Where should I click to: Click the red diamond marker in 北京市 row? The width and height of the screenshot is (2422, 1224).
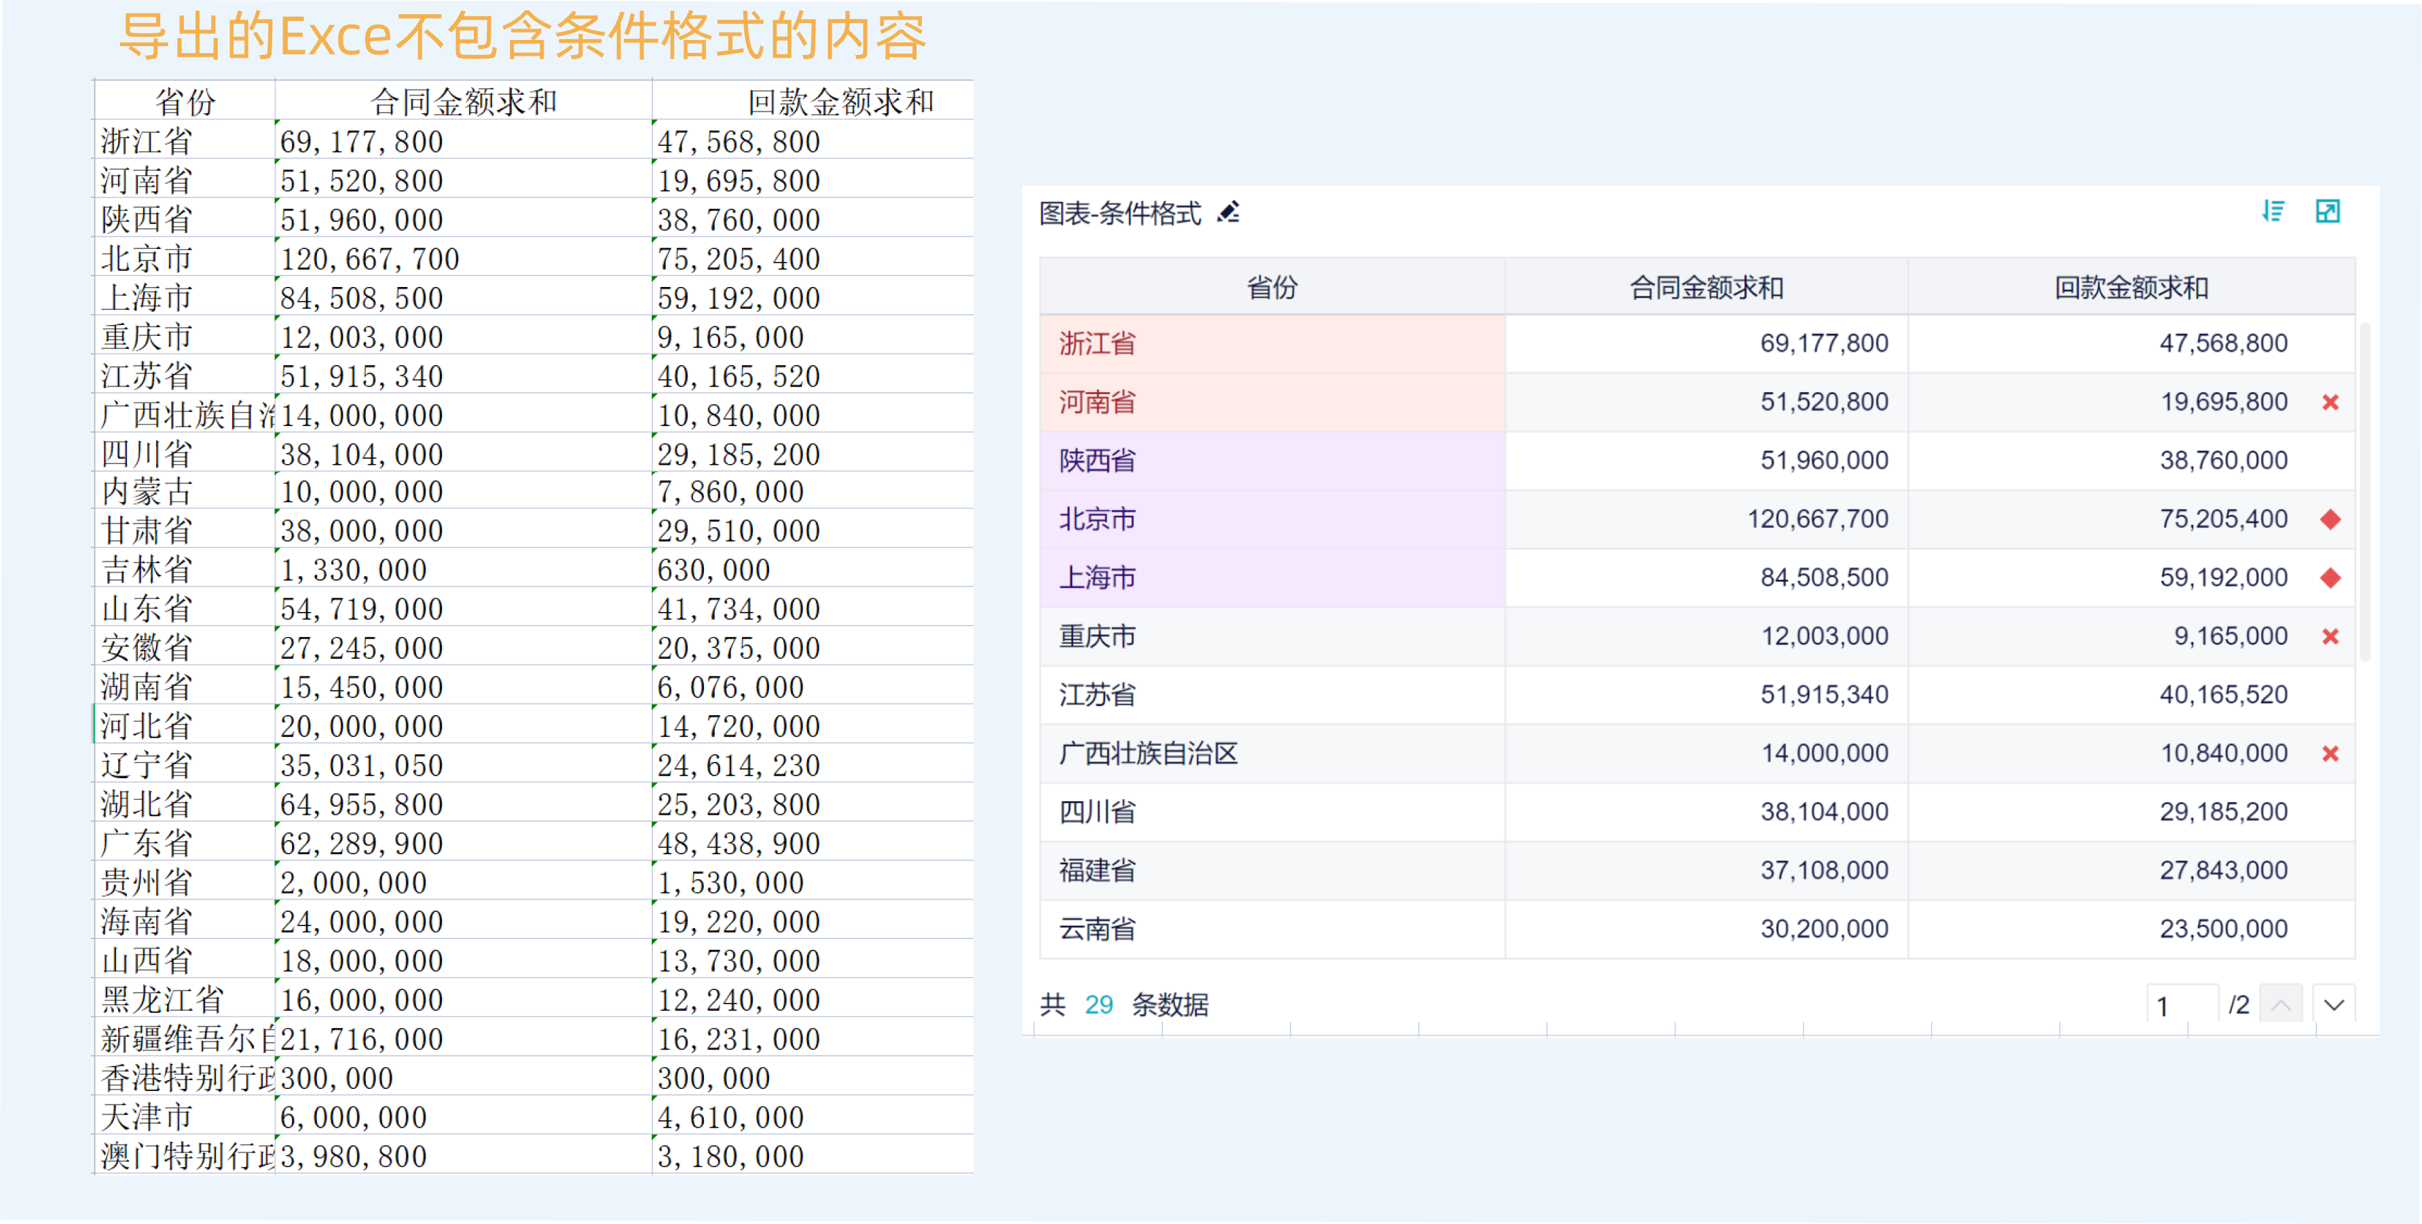tap(2330, 519)
